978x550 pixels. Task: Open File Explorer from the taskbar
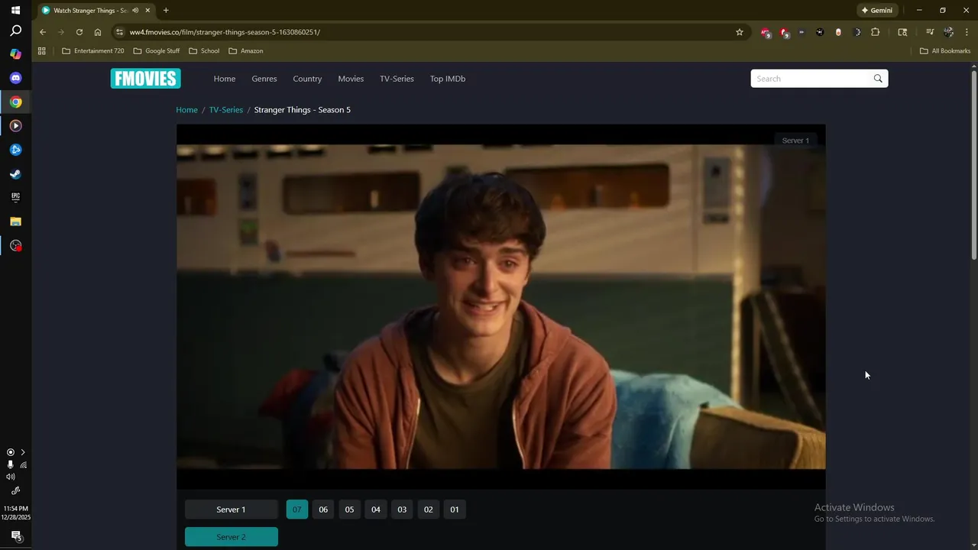pos(15,222)
